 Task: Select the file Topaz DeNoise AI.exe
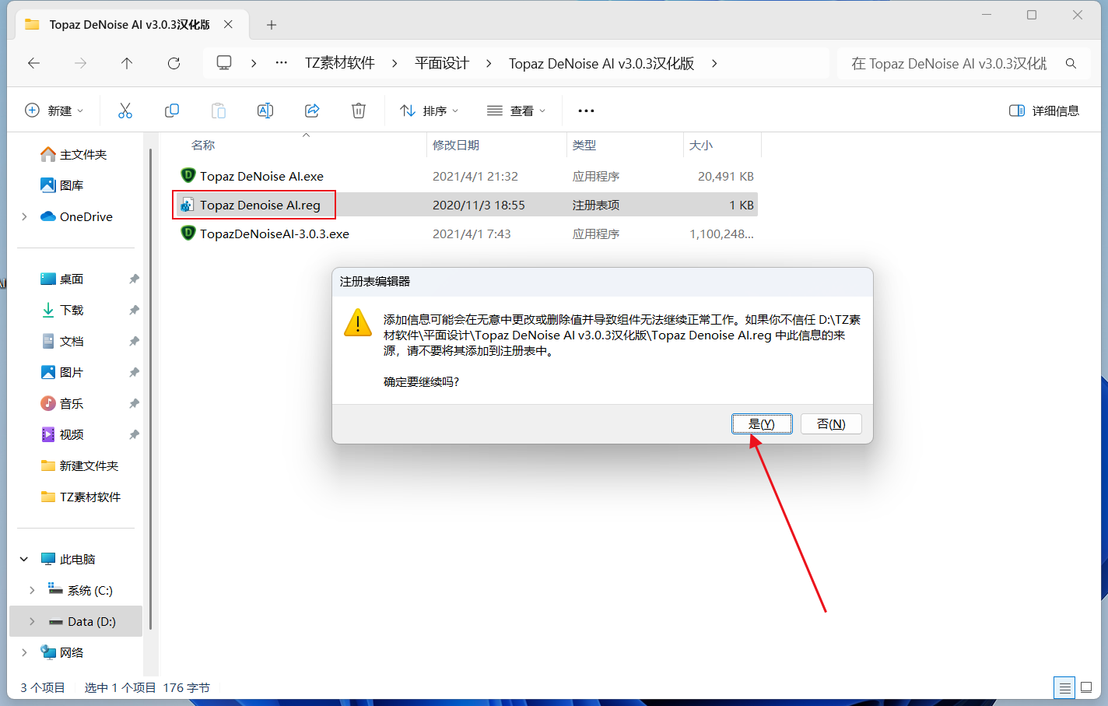click(261, 176)
